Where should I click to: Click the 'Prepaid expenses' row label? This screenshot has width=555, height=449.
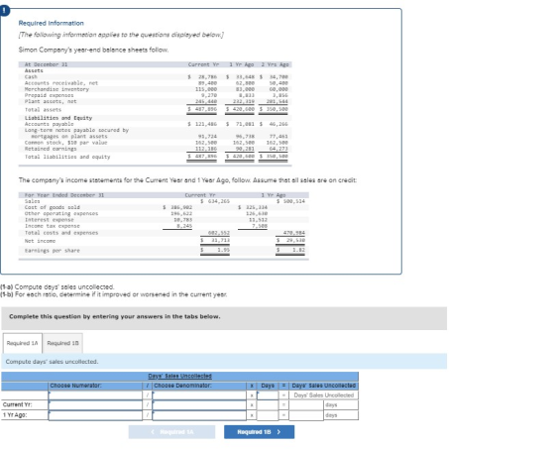pyautogui.click(x=50, y=95)
